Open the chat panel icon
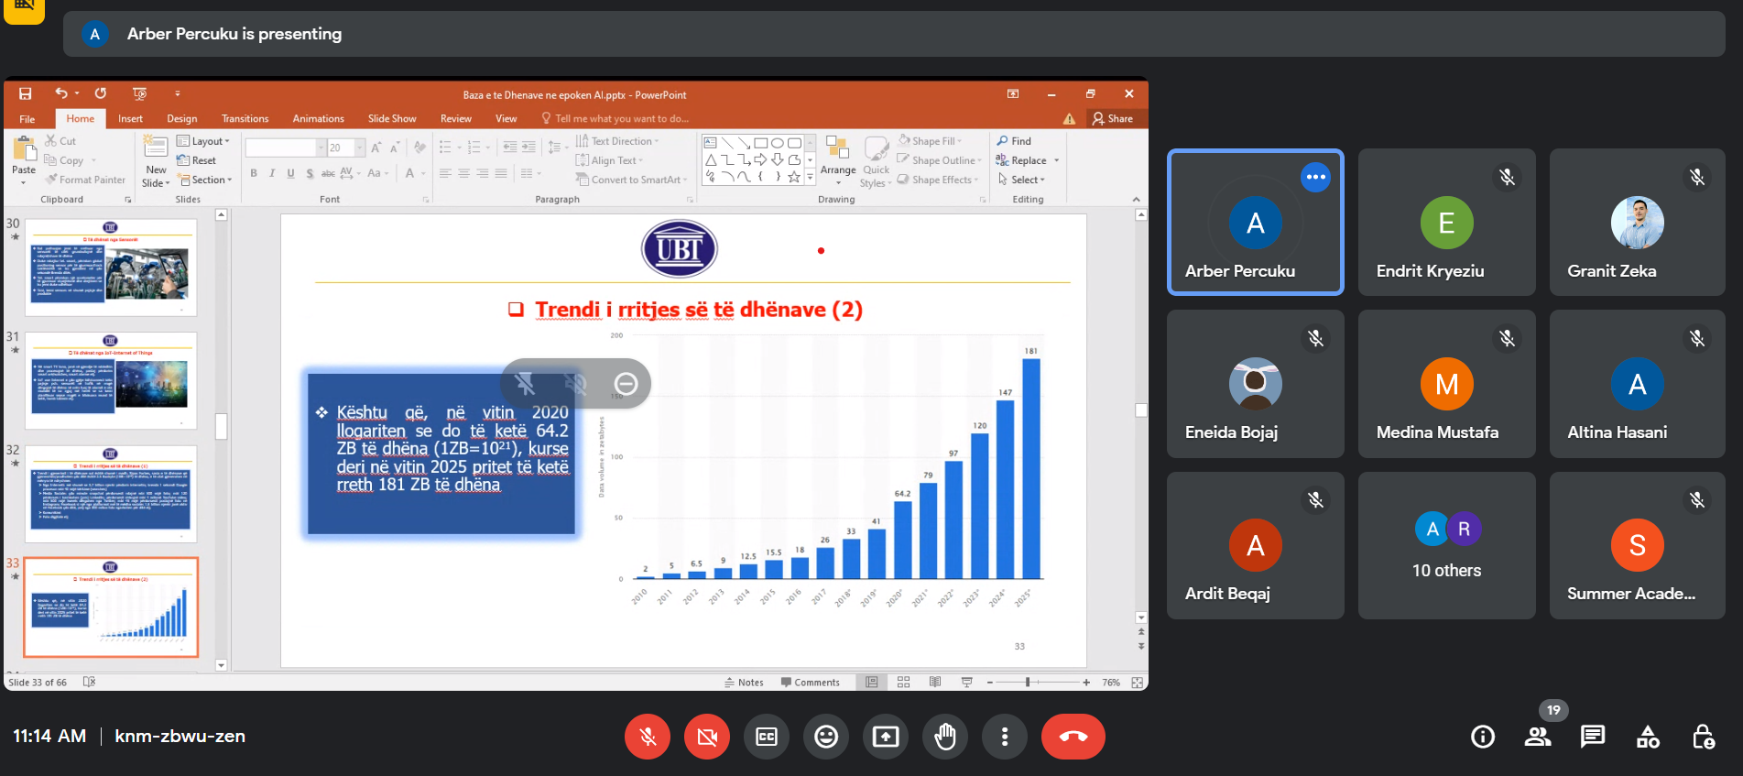Image resolution: width=1743 pixels, height=776 pixels. pyautogui.click(x=1593, y=737)
